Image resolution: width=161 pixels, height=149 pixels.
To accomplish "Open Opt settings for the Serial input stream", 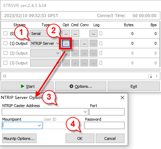I will pyautogui.click(x=66, y=34).
